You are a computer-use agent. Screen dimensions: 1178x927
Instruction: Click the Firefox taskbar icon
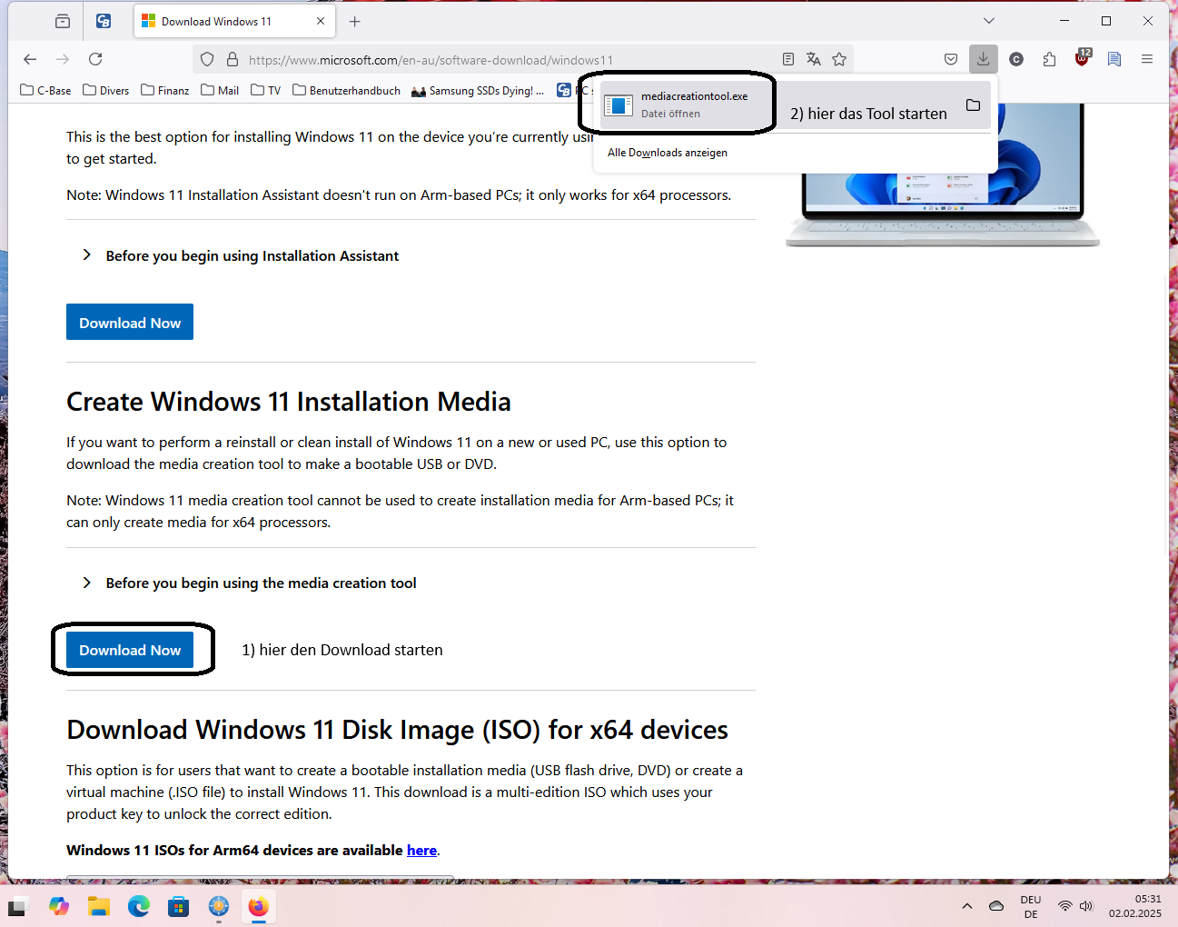(259, 906)
